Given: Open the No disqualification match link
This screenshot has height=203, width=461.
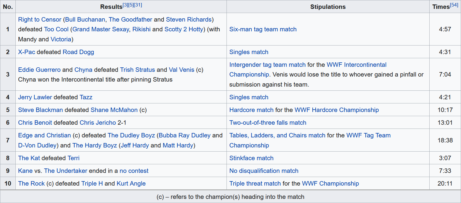Looking at the screenshot, I should pyautogui.click(x=264, y=171).
